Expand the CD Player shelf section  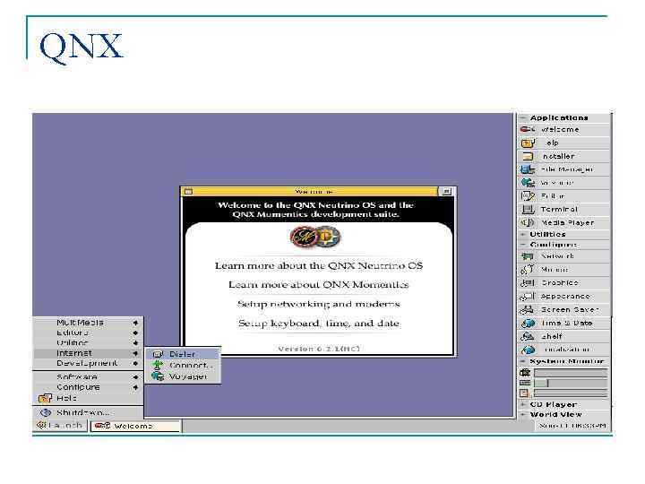tap(523, 404)
